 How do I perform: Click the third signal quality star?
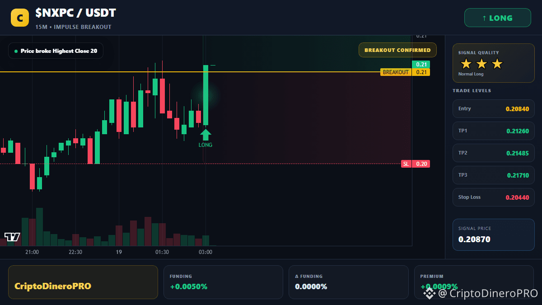click(x=497, y=64)
